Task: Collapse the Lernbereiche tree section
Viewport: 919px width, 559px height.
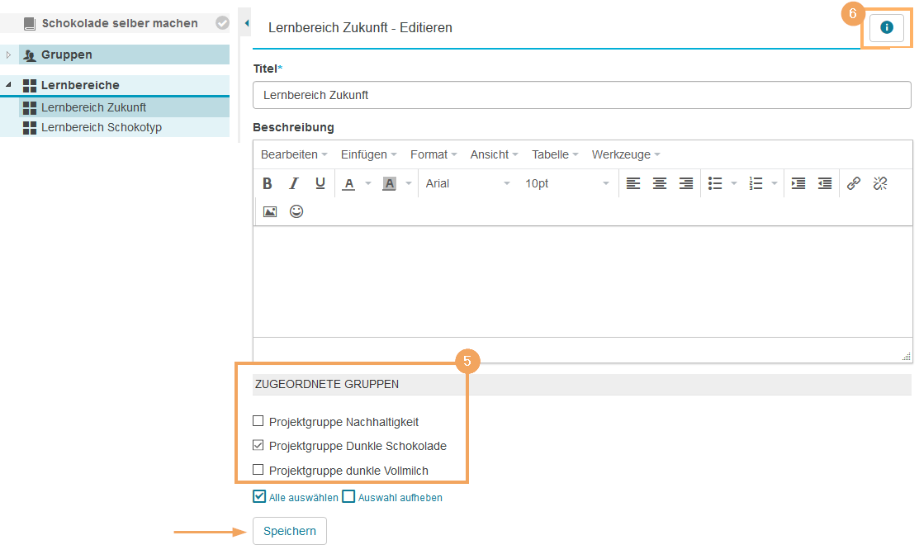Action: pyautogui.click(x=8, y=85)
